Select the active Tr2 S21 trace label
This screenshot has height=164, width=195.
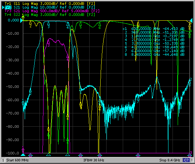(50, 7)
